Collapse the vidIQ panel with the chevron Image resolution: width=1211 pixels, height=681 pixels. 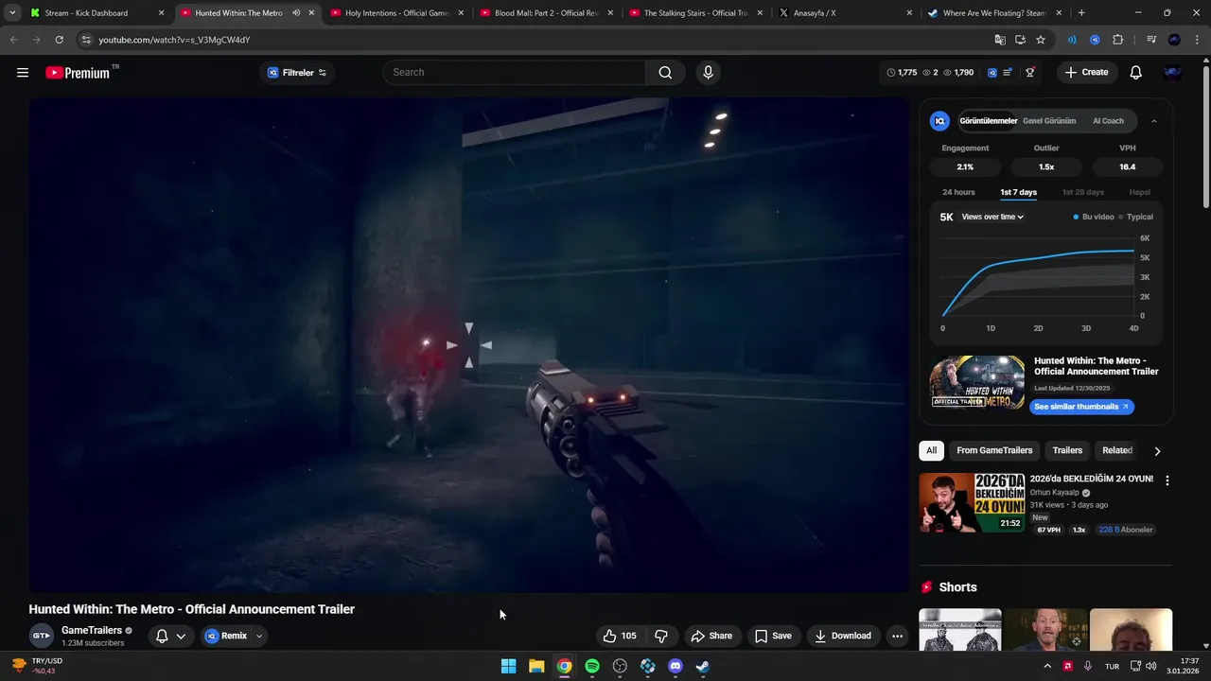tap(1153, 121)
